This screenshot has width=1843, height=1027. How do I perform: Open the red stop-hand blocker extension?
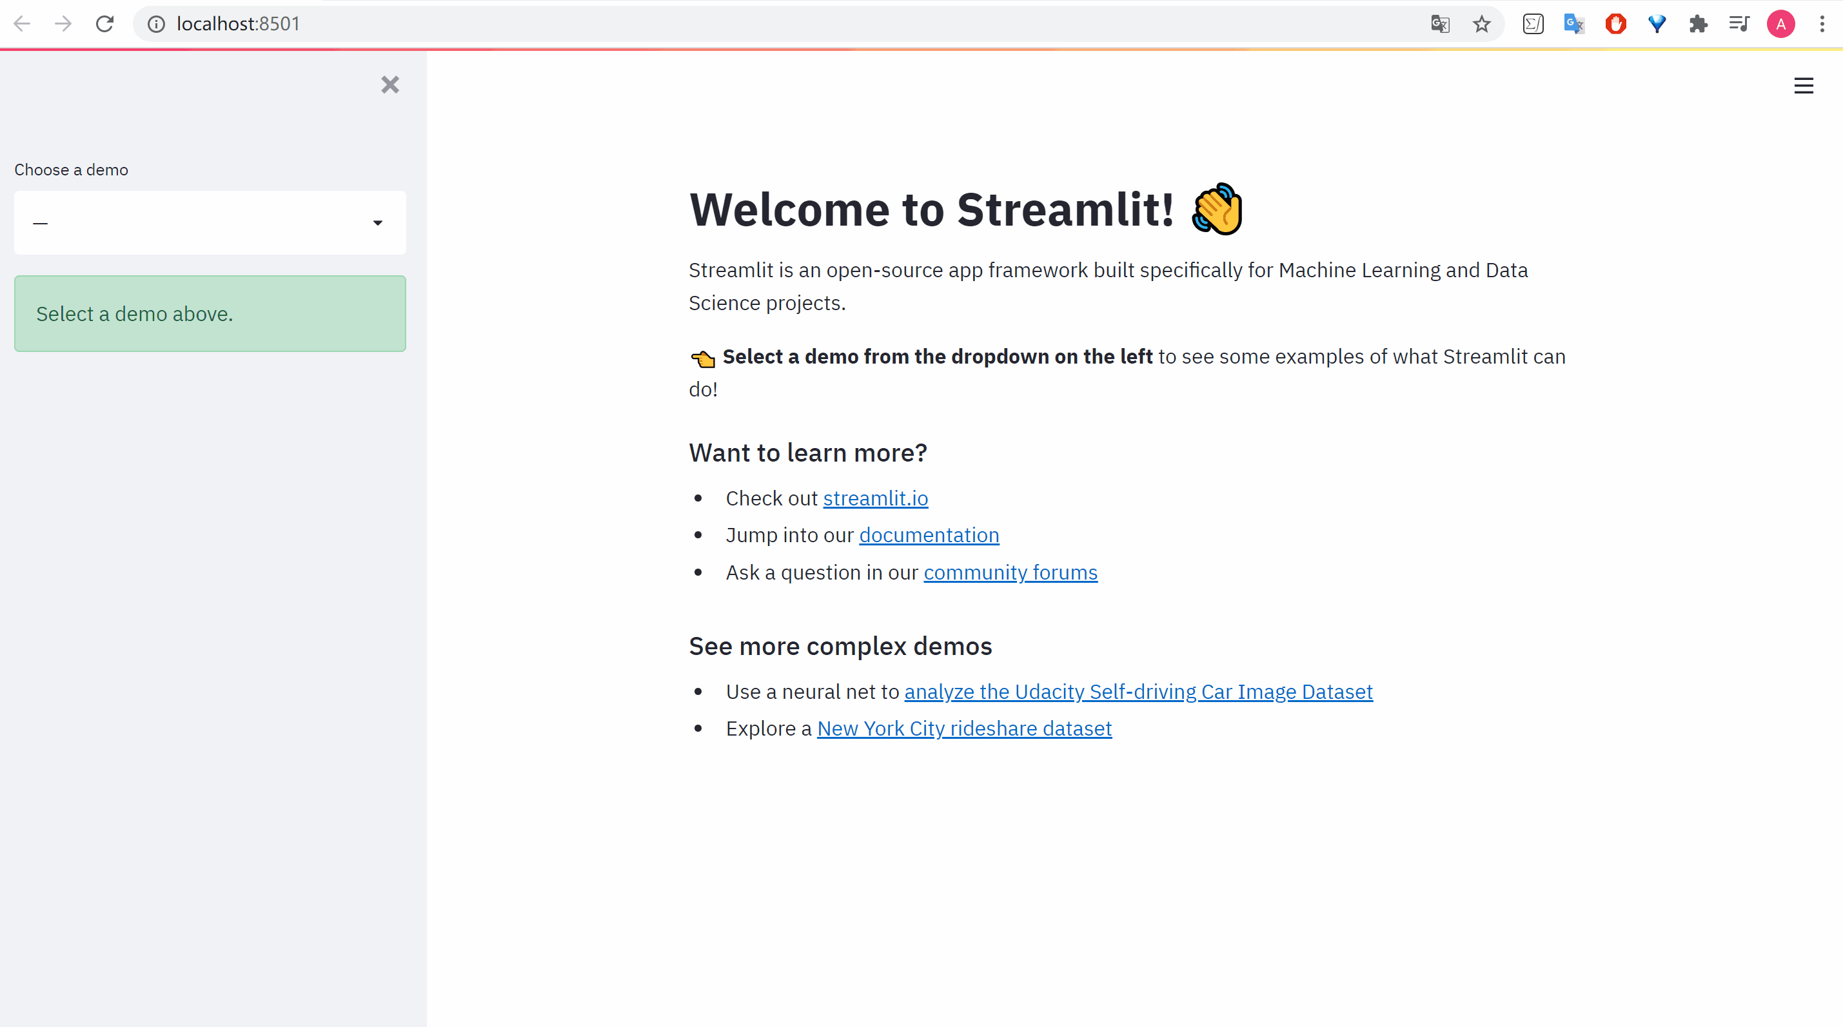point(1615,24)
